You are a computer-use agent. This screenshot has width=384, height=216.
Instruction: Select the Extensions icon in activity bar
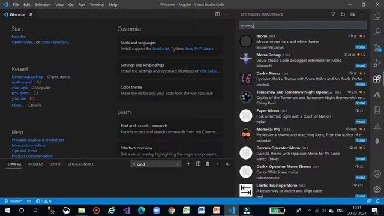tap(377, 79)
